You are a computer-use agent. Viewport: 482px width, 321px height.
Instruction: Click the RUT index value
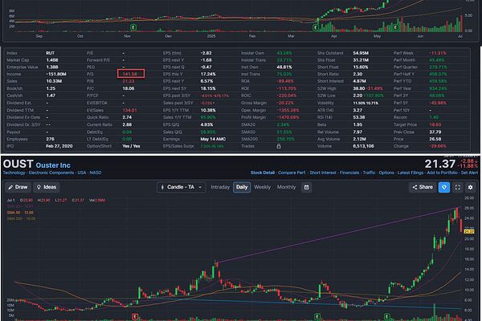click(50, 53)
